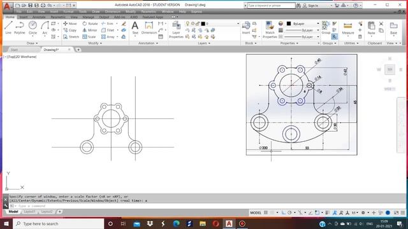Toggle annotation visibility in status bar
Image resolution: width=408 pixels, height=229 pixels.
click(335, 212)
